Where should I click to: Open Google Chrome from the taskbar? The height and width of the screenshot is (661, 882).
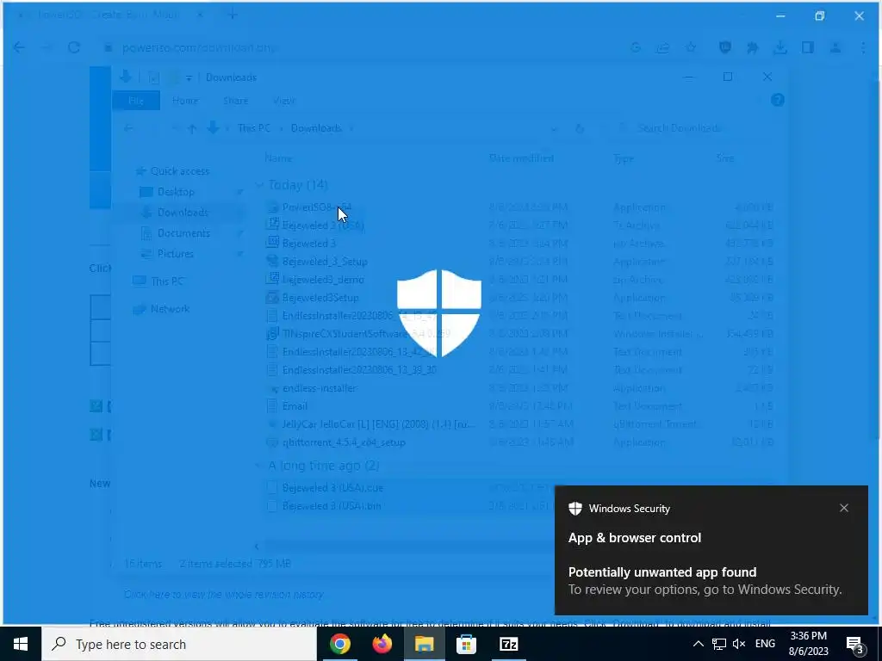point(339,644)
